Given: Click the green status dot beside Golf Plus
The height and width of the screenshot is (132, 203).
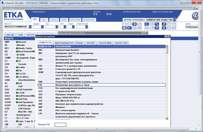Looking at the screenshot, I should click(x=17, y=99).
